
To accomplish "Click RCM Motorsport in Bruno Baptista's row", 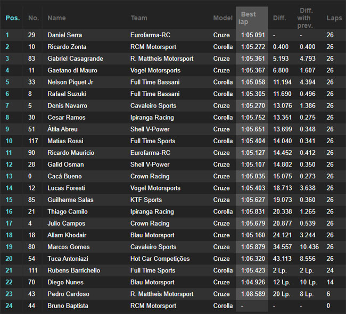I will click(153, 305).
